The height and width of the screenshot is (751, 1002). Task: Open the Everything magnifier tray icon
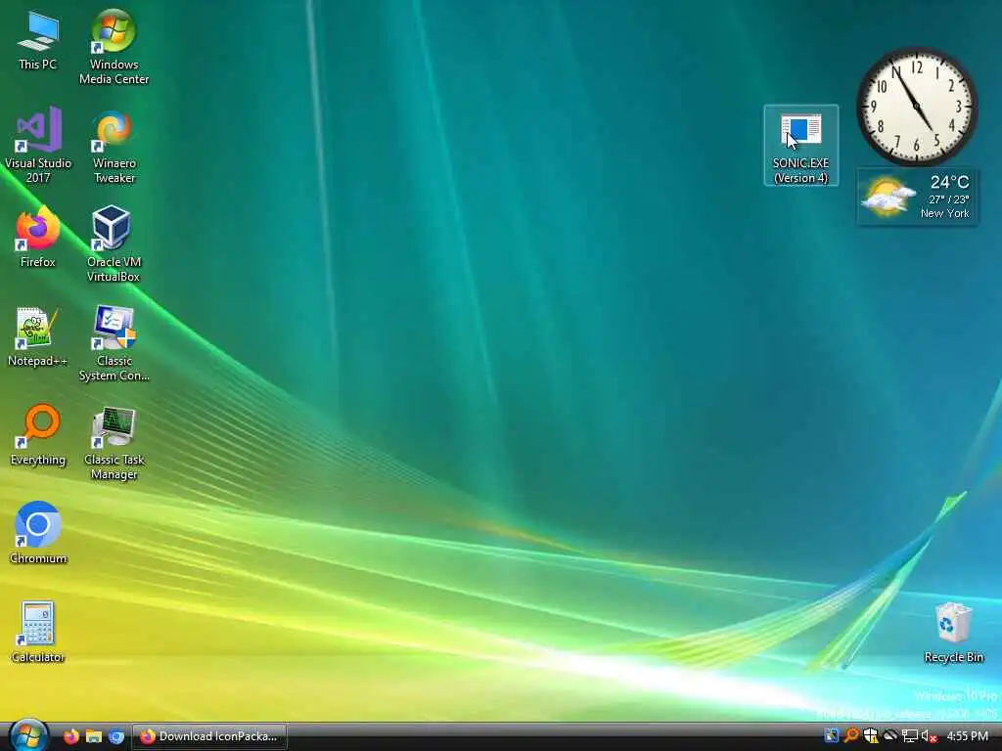[851, 735]
